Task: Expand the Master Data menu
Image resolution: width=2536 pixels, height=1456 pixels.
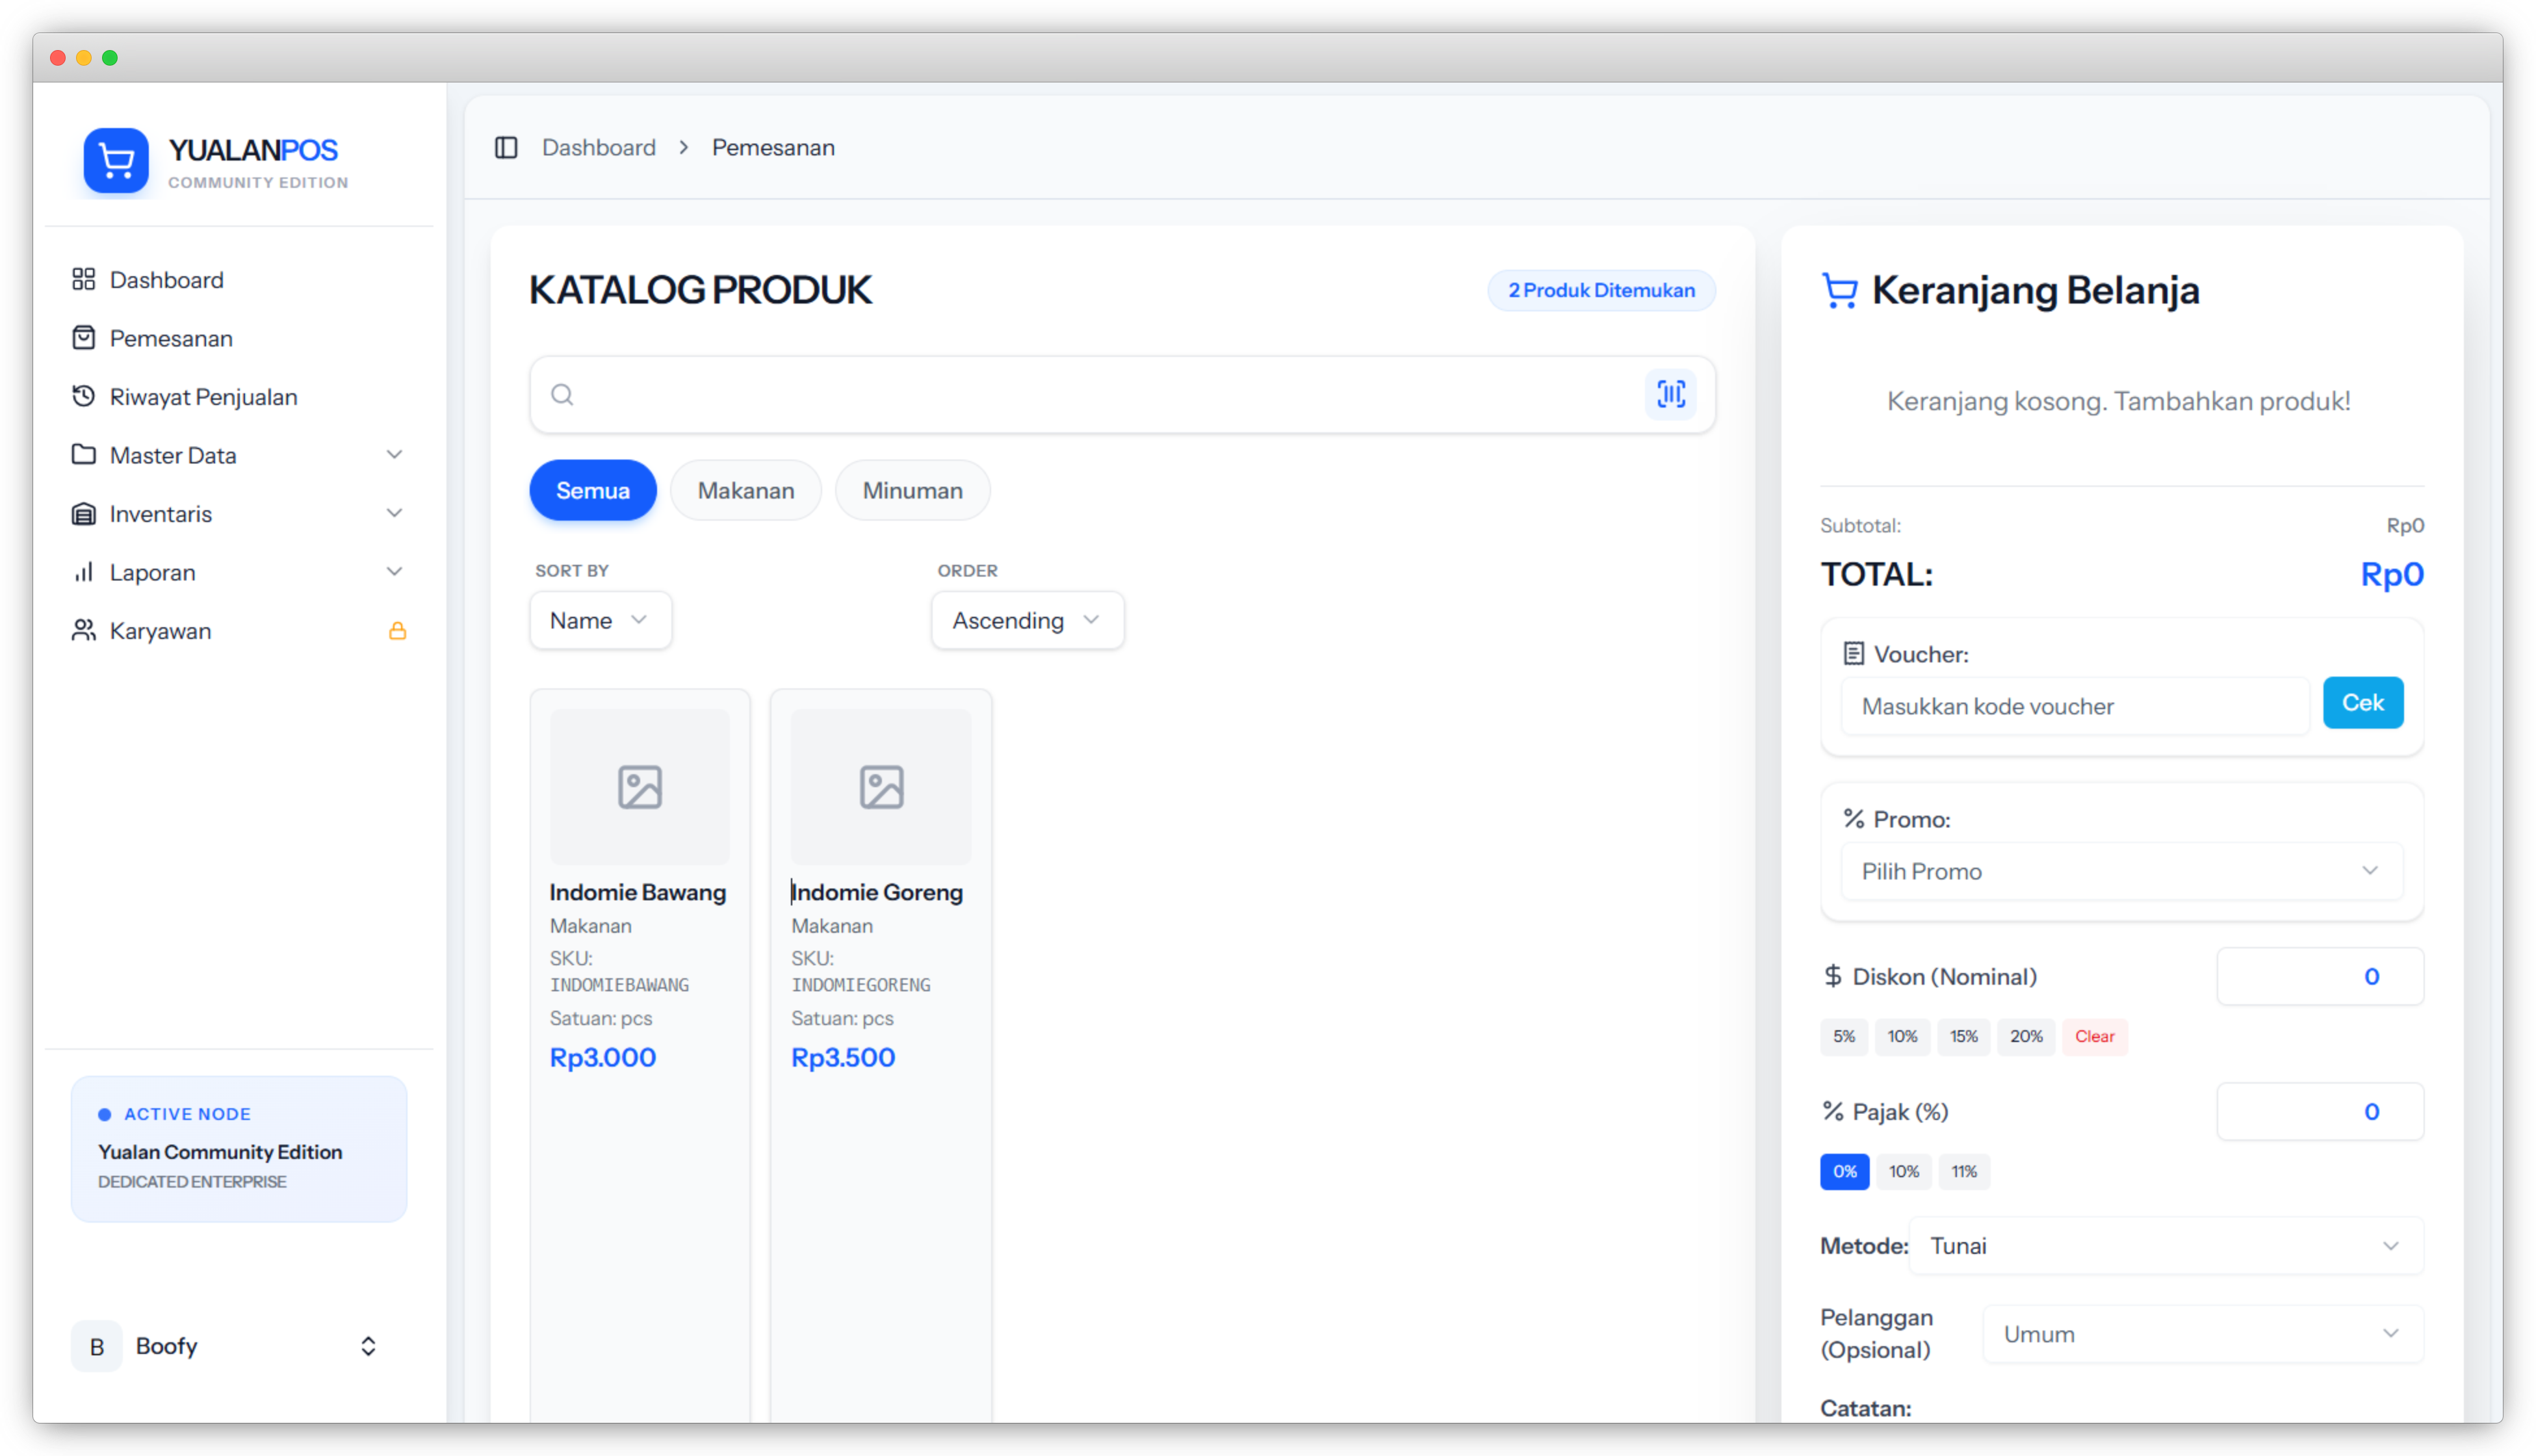Action: click(x=238, y=455)
